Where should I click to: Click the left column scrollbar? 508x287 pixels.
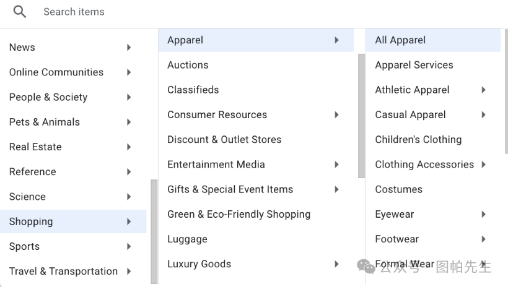pyautogui.click(x=154, y=230)
